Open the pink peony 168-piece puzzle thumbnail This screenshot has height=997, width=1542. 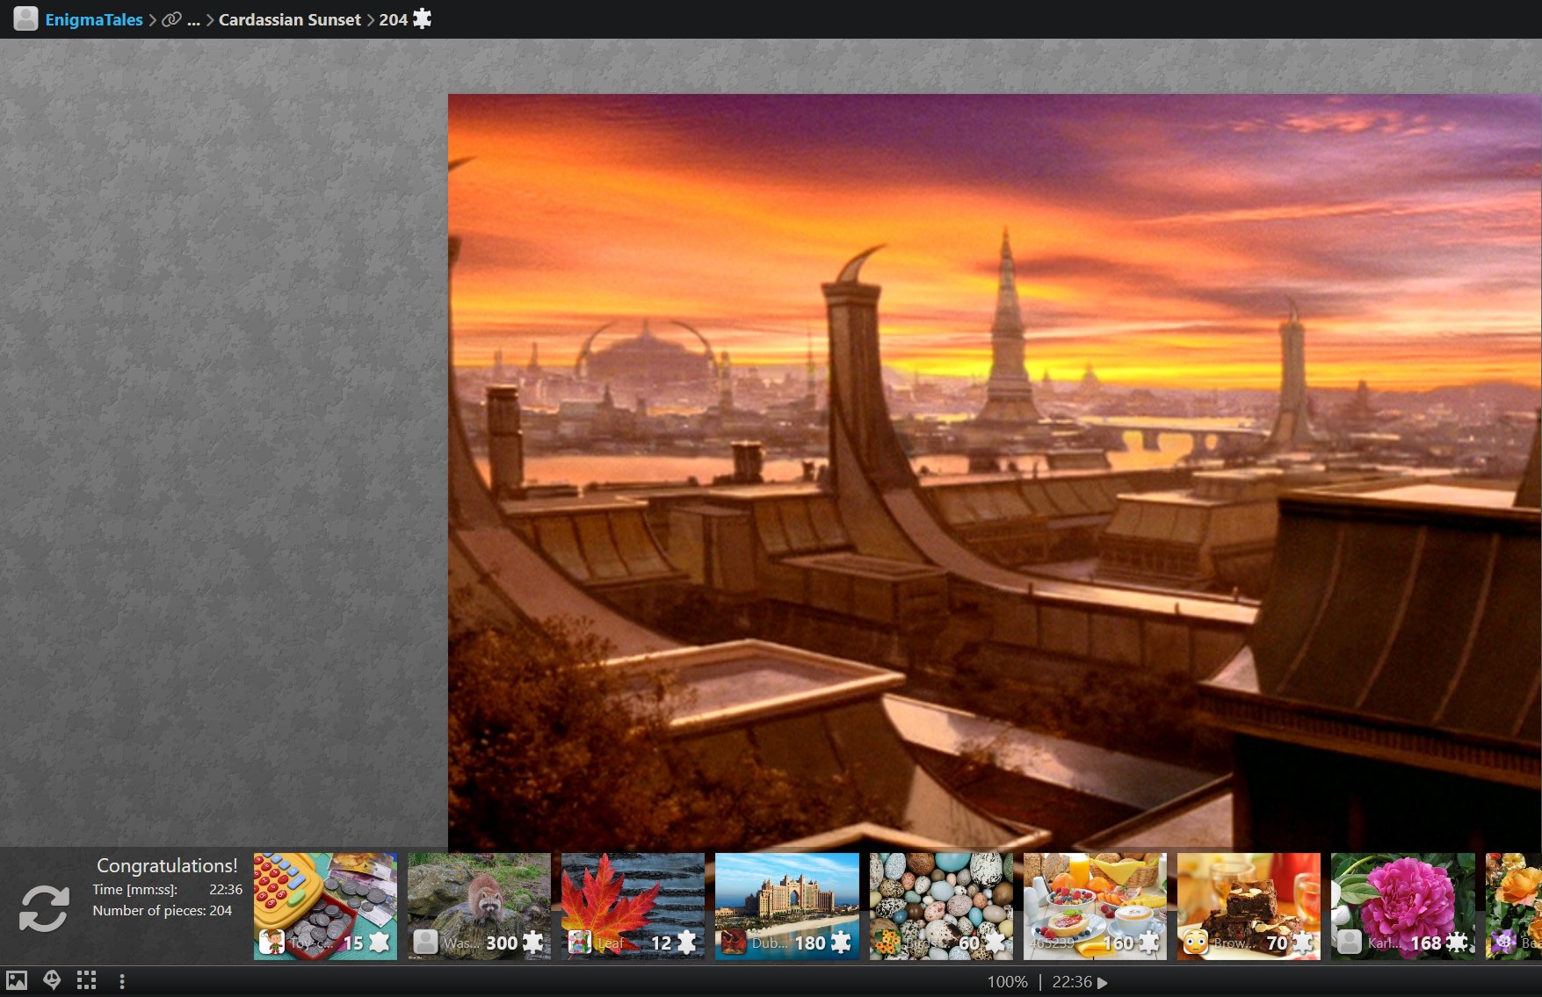[x=1403, y=907]
